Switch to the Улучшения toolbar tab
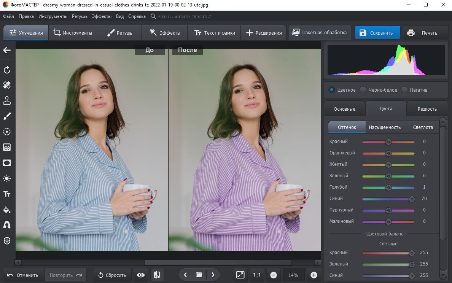 [x=26, y=33]
